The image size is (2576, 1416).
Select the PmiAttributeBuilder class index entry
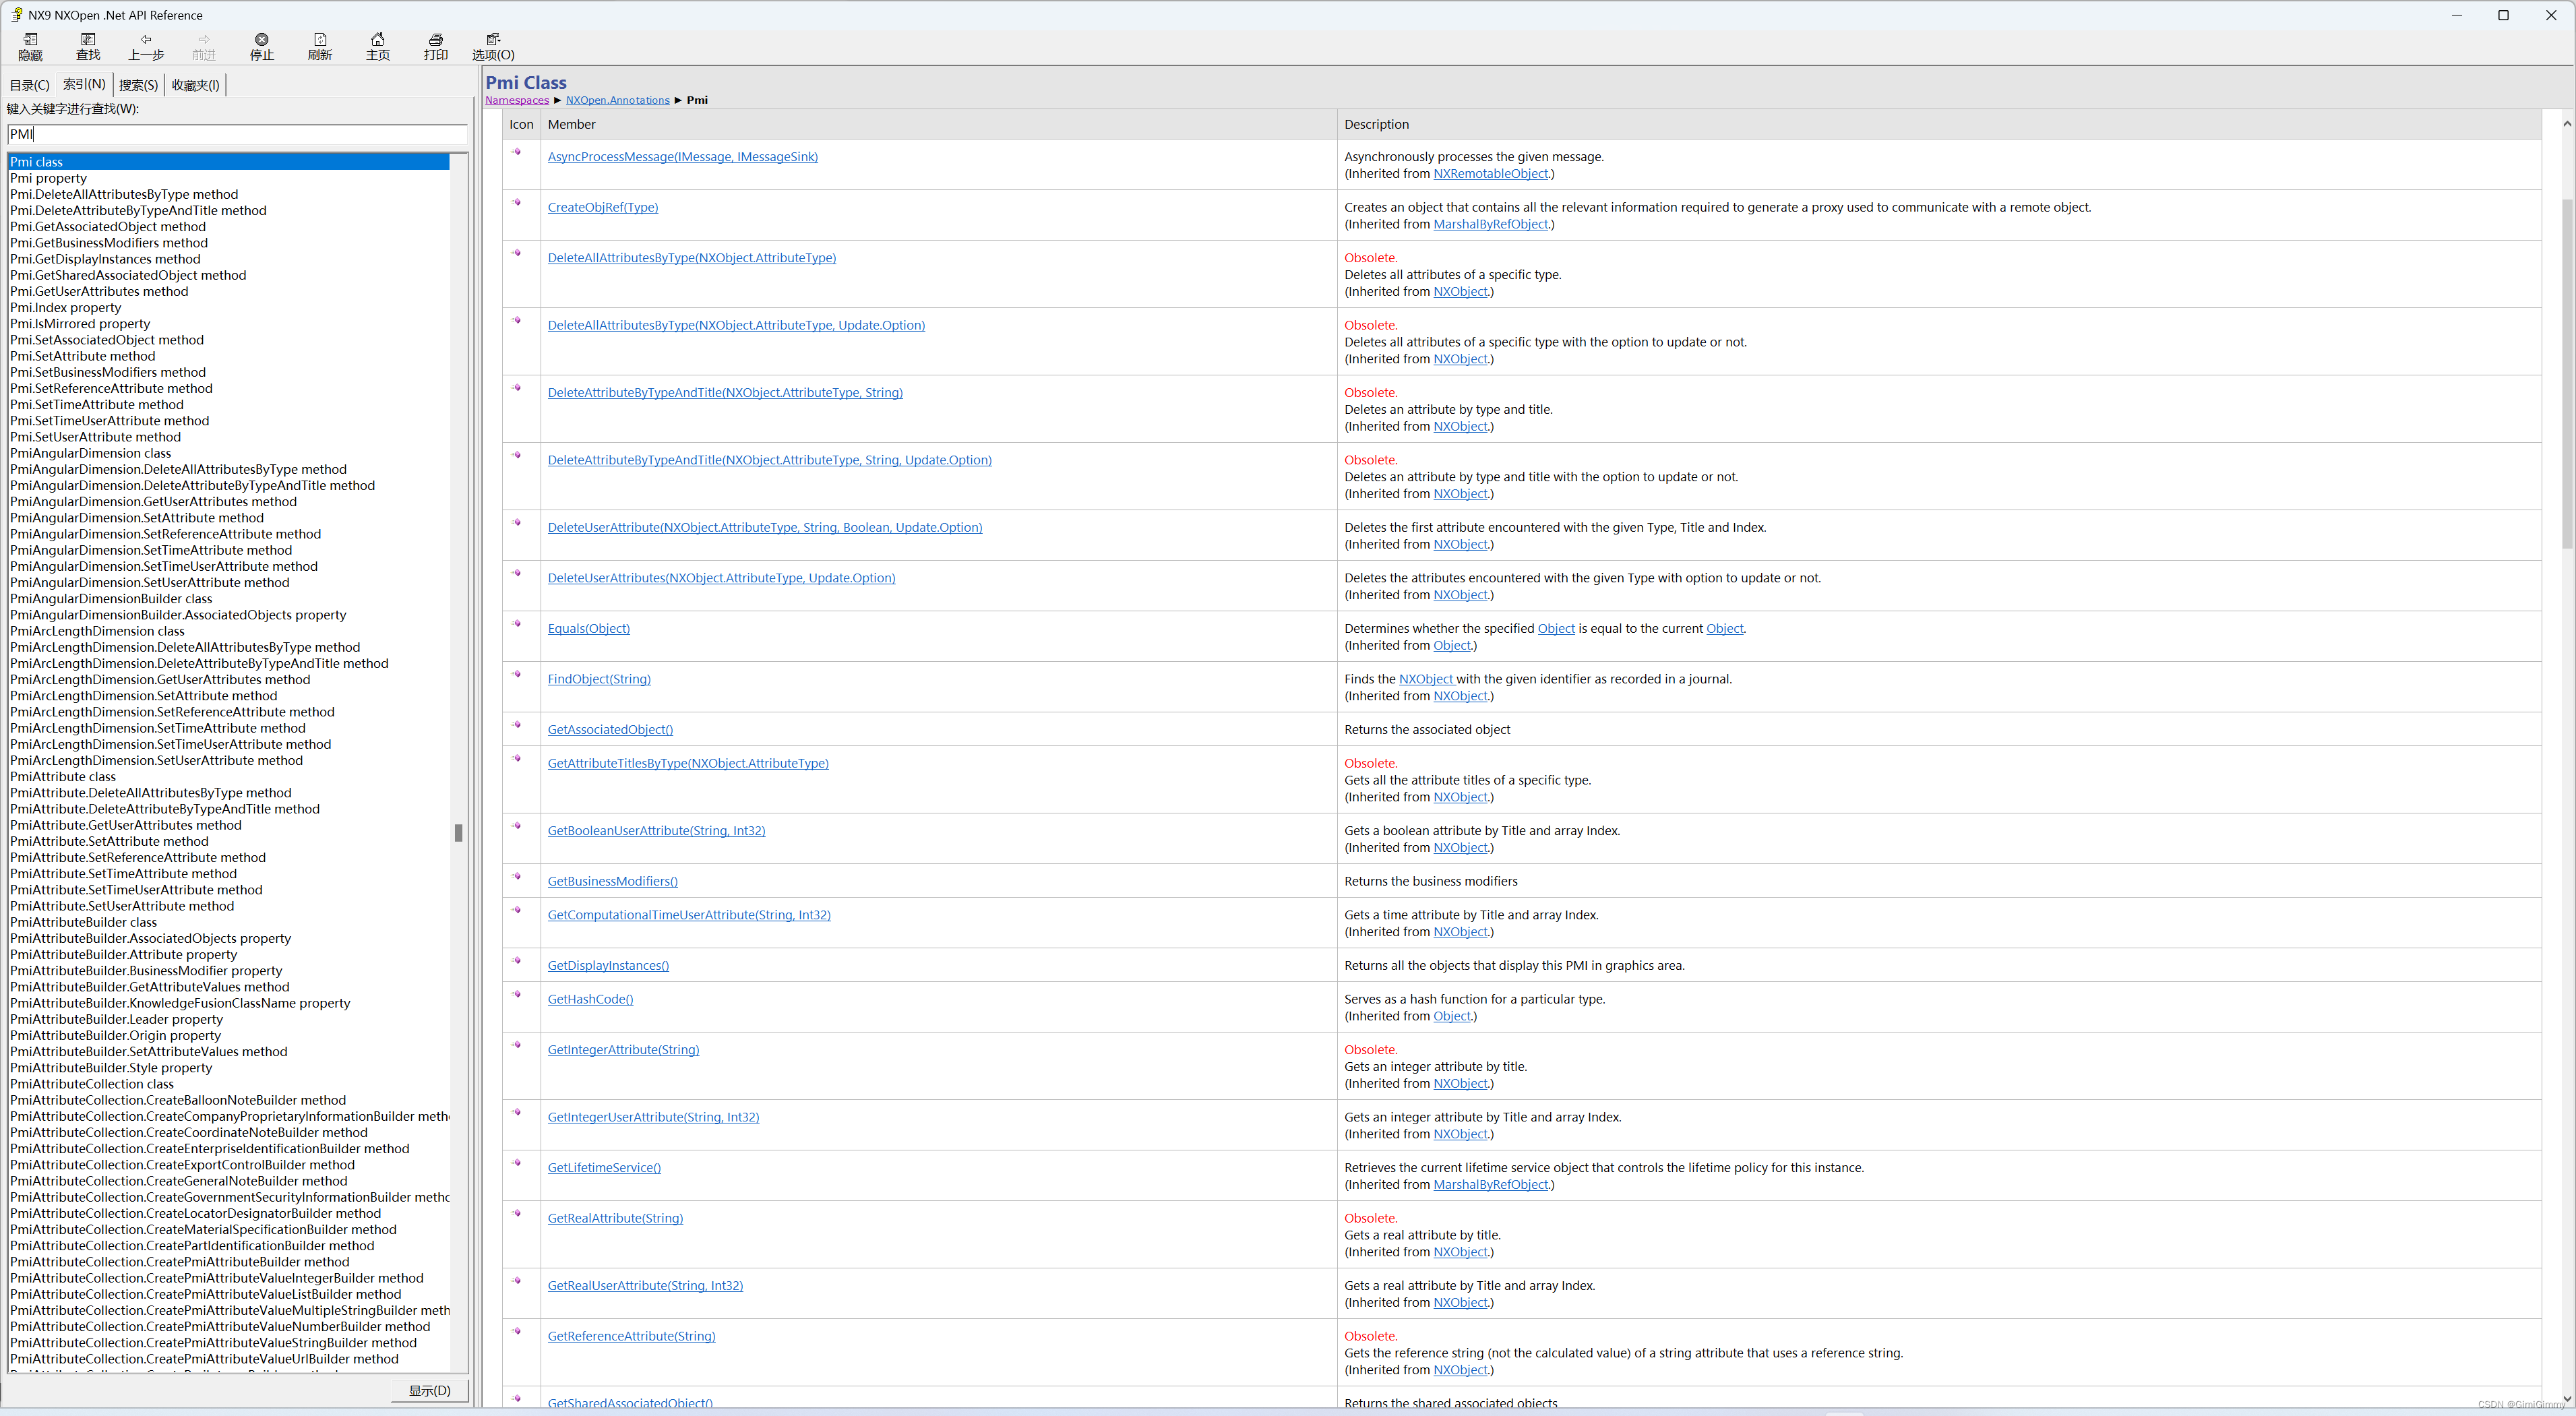83,922
